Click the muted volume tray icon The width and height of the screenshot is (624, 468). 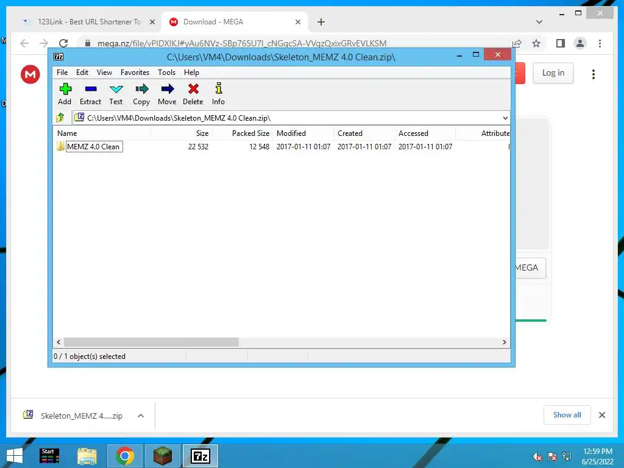tap(537, 456)
